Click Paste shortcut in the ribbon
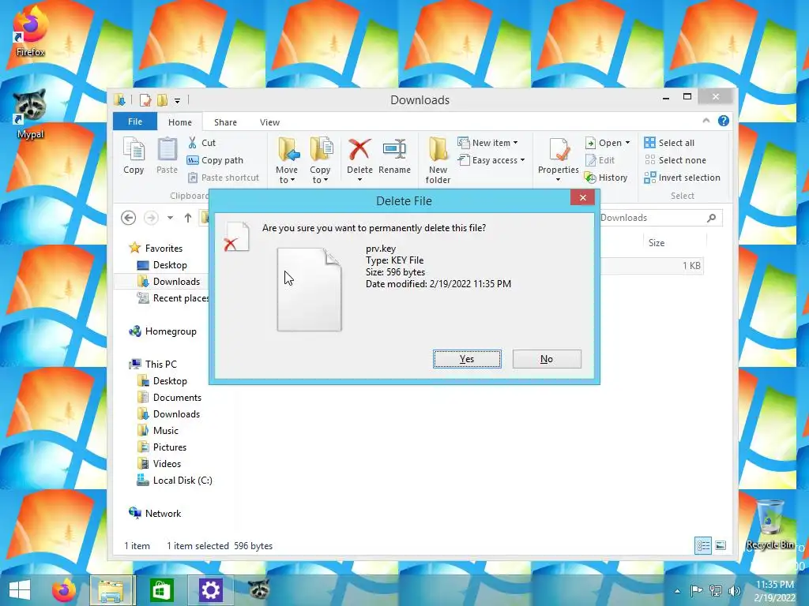Screen dimensions: 809x606 tap(224, 178)
